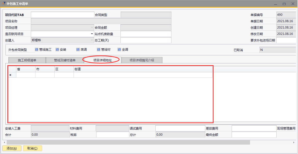Go to the 项目详细情况介绍 tab
The image size is (298, 154).
[x=142, y=60]
